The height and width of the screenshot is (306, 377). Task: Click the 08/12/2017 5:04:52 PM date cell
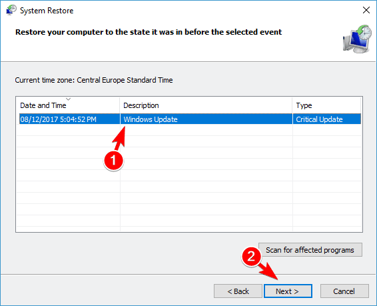pos(58,119)
